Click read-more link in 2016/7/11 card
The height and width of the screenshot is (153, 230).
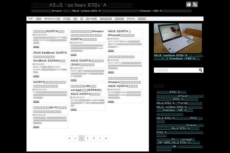[74, 55]
